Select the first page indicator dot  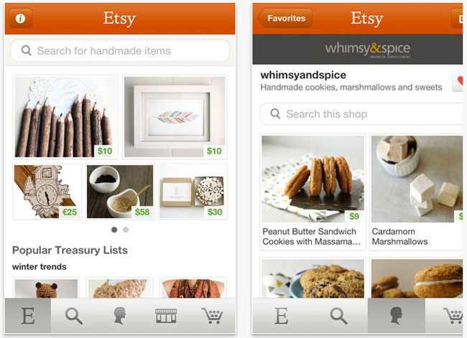(114, 230)
